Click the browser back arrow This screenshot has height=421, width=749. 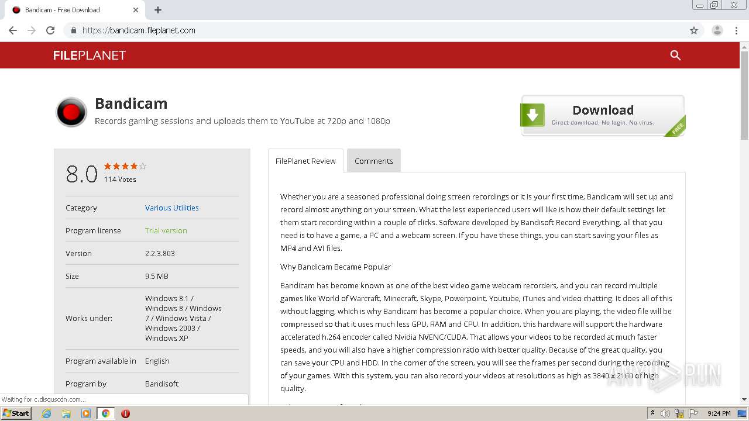13,30
